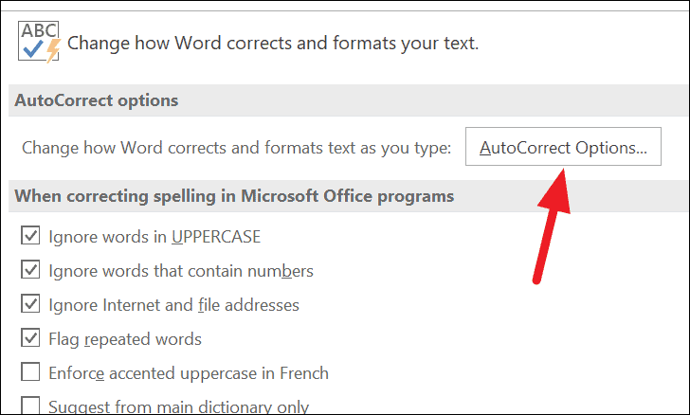Turn off the Flag repeated words checkbox

click(30, 337)
